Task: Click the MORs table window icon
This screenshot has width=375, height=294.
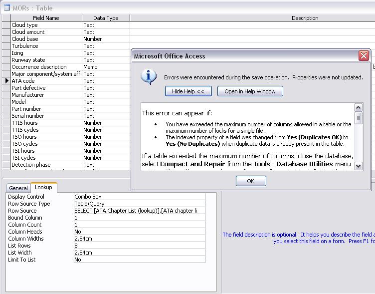Action: [x=7, y=8]
